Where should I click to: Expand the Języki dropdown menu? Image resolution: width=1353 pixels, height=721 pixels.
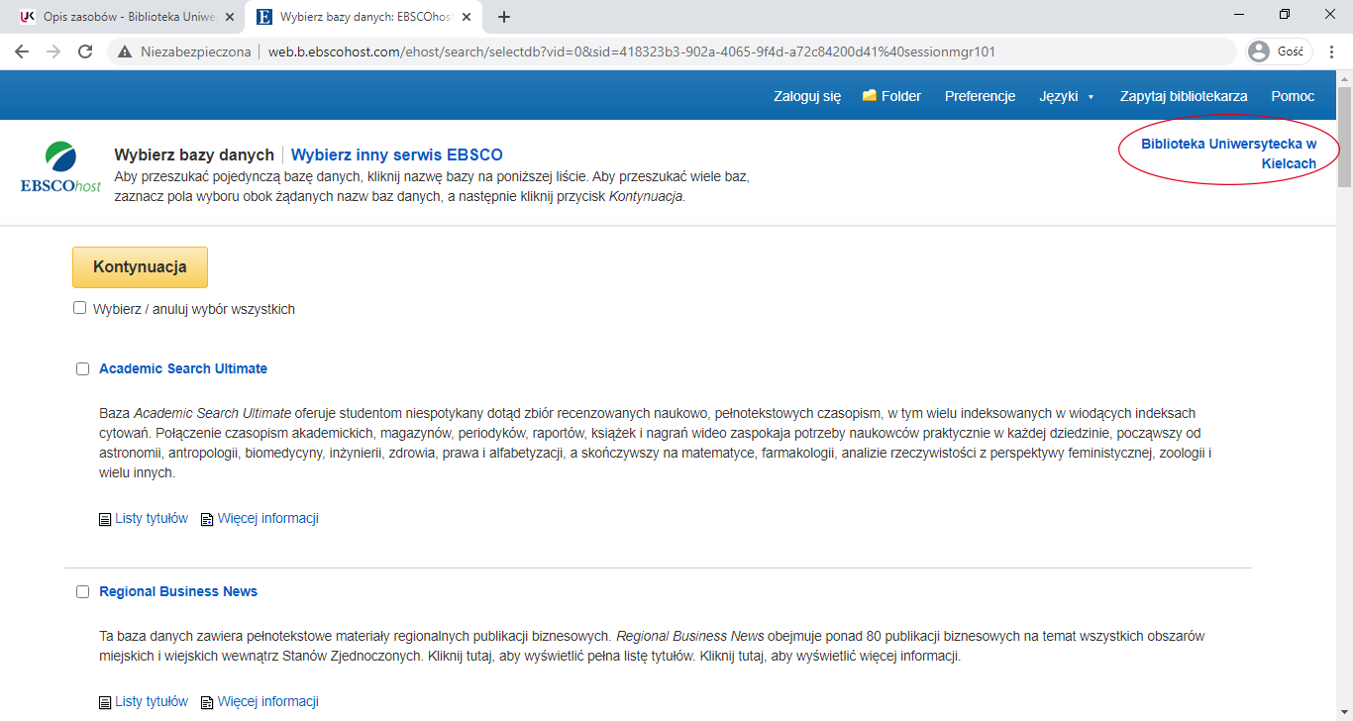coord(1067,96)
